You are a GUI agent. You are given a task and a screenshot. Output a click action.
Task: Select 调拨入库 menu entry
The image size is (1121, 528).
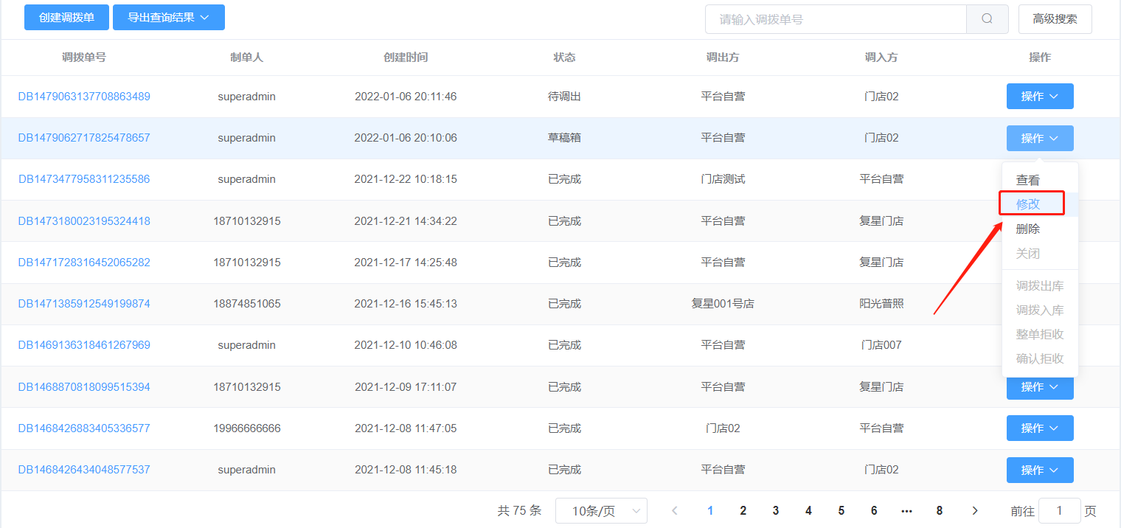1040,310
